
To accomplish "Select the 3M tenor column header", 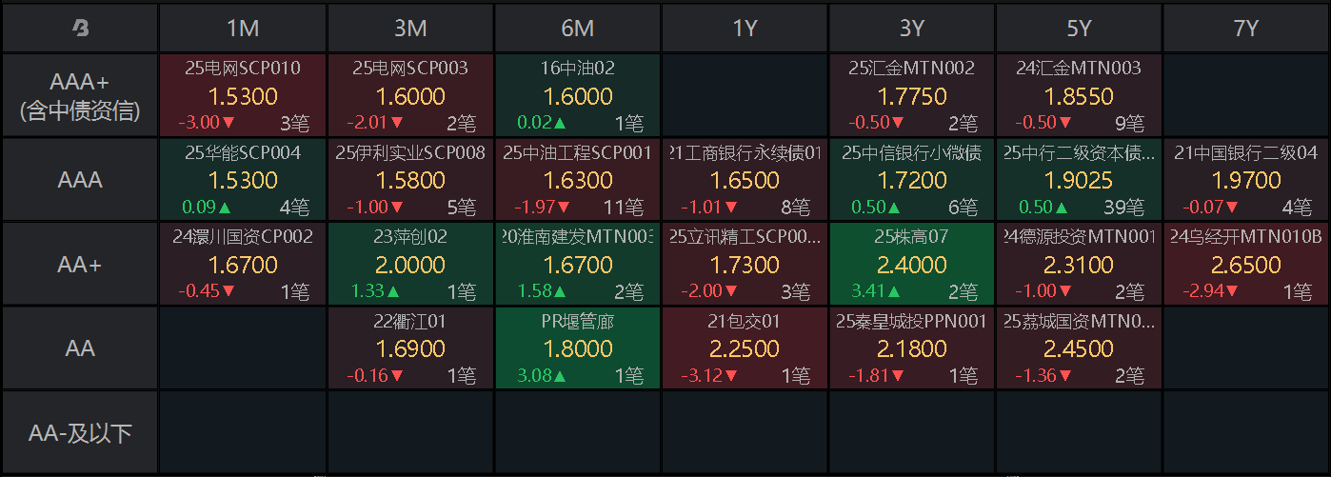I will tap(410, 29).
